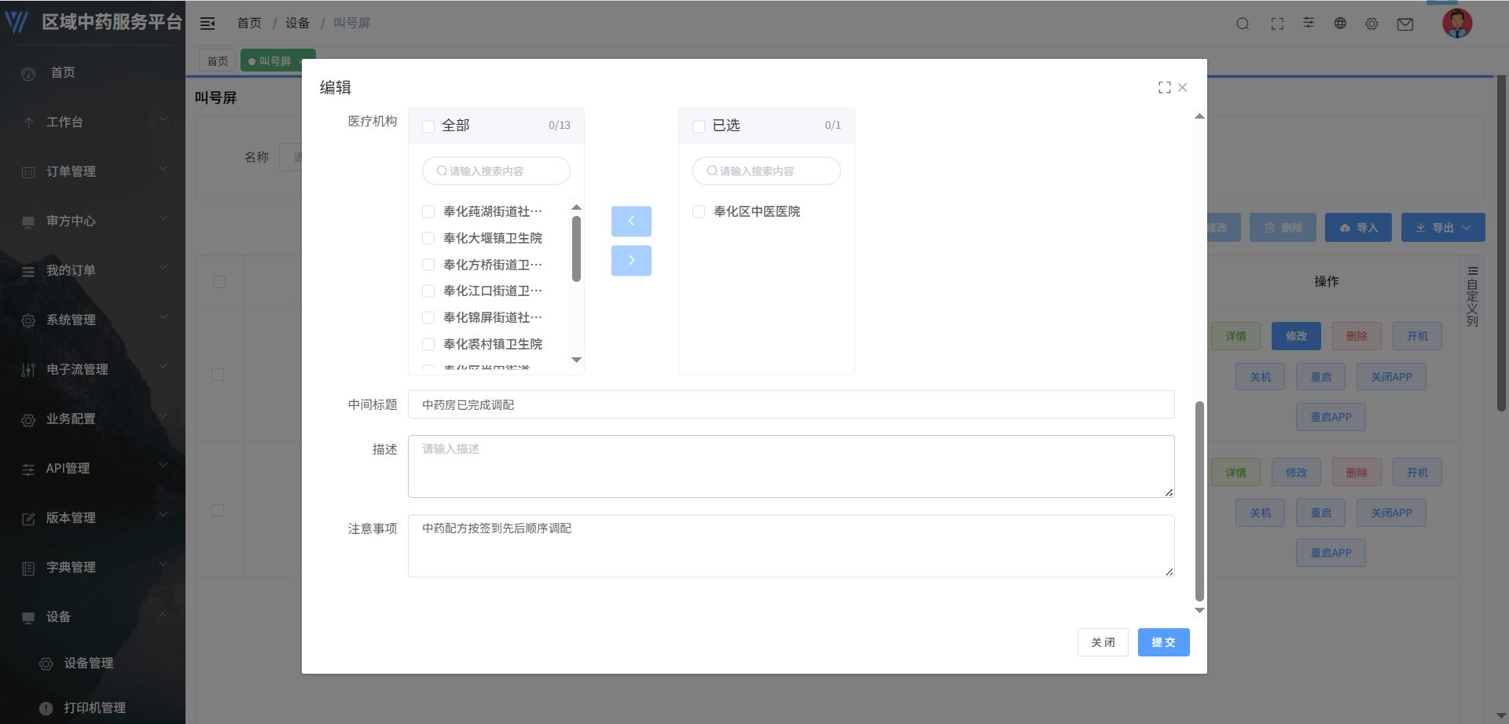Click the 导入 import button
The width and height of the screenshot is (1509, 724).
click(1358, 228)
